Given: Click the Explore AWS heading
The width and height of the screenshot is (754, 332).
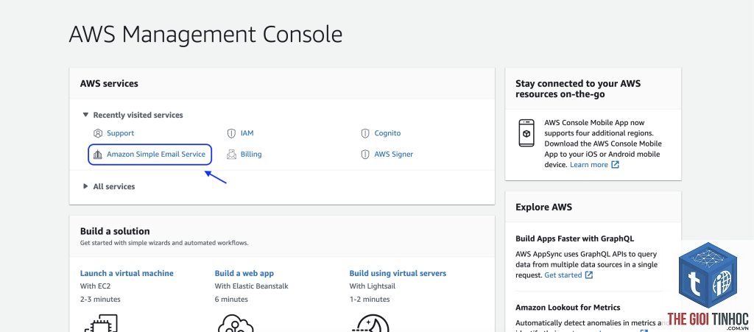Looking at the screenshot, I should point(544,207).
